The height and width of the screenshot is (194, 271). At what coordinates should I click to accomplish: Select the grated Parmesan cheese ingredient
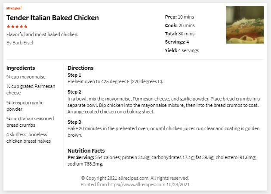[31, 89]
